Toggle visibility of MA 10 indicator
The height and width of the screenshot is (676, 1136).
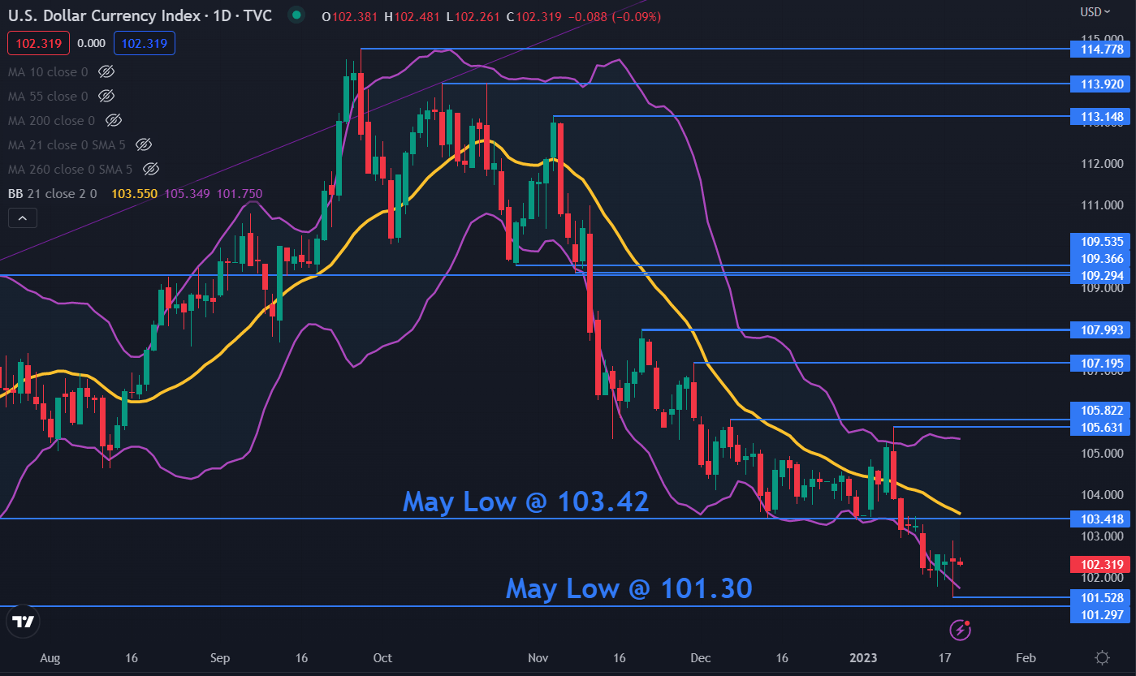[106, 72]
